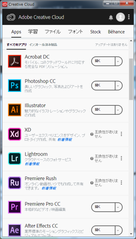This screenshot has width=136, height=239.
Task: Open the Premiere Rush more options menu
Action: pyautogui.click(x=121, y=183)
